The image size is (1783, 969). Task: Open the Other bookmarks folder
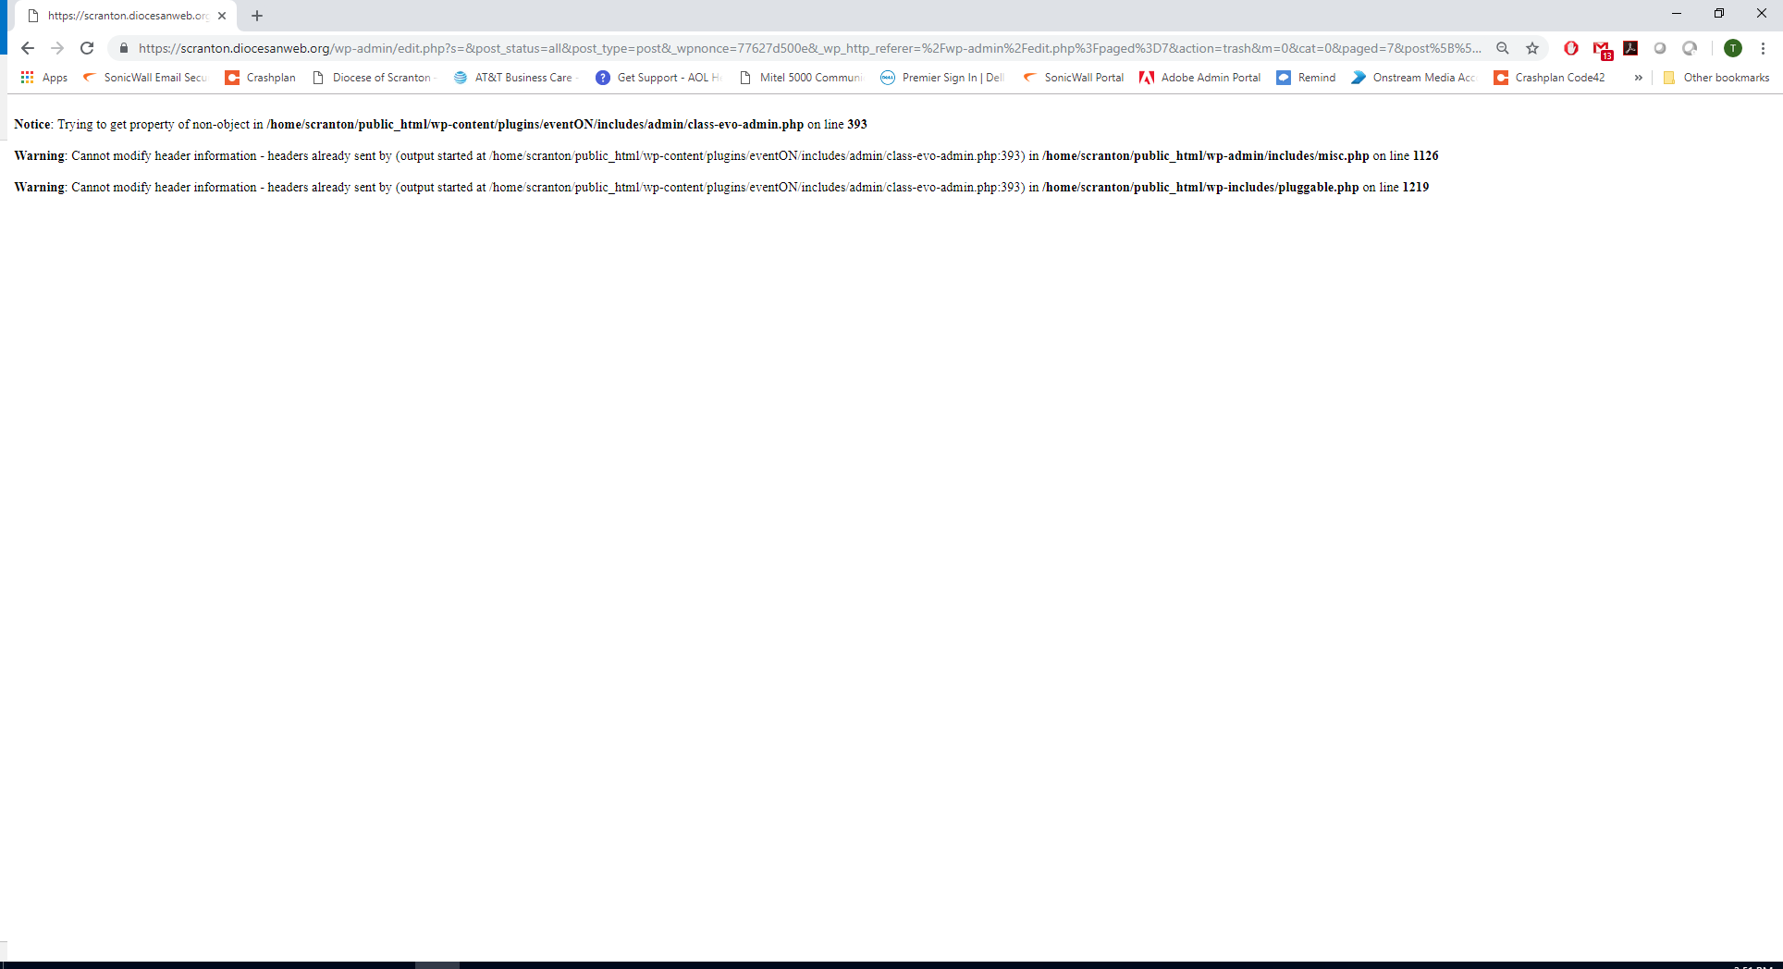point(1716,78)
